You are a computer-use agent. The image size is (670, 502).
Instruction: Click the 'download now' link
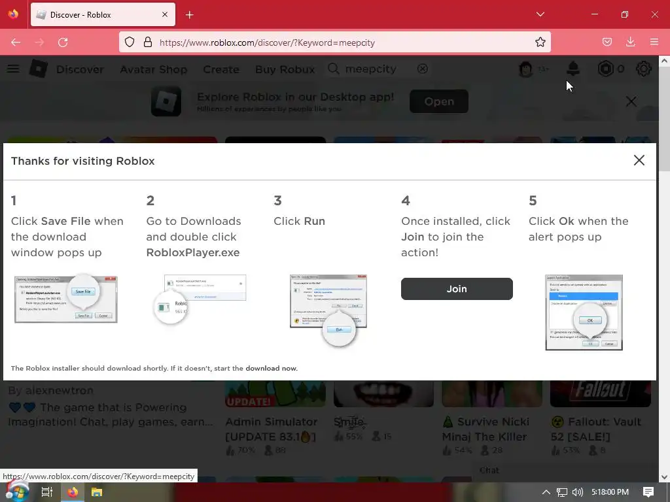point(271,368)
